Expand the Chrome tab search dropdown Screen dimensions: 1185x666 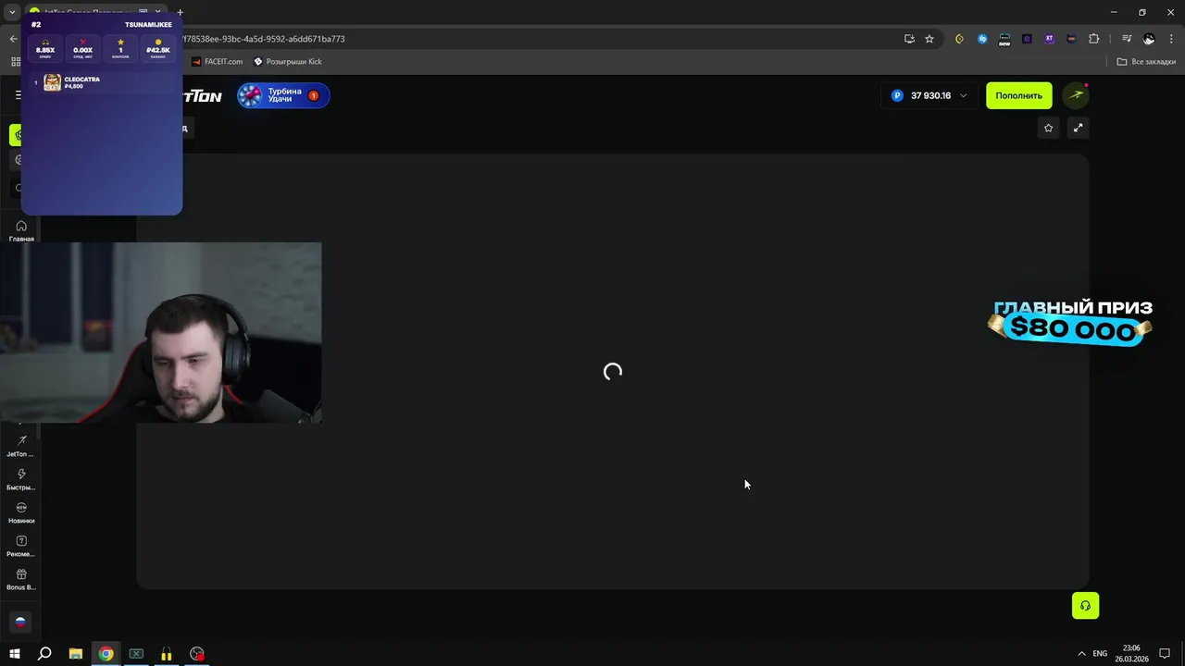(12, 12)
